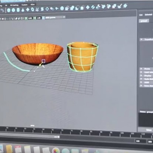
Task: Create a polygon cone from the shelf
Action: [23, 10]
